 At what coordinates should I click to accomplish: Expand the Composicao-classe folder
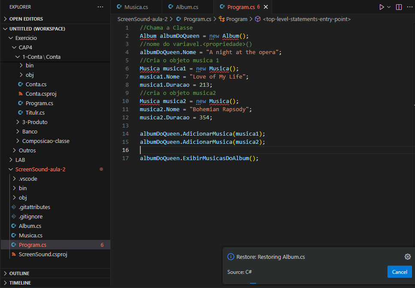(45, 141)
